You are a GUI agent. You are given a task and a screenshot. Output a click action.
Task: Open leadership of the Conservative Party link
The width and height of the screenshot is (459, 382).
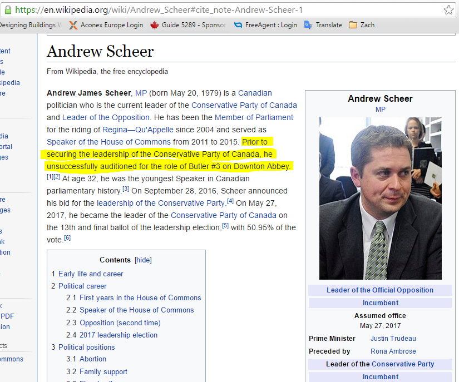click(x=161, y=203)
